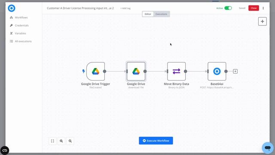Image resolution: width=275 pixels, height=155 pixels.
Task: Select the Move Binary Data node
Action: [x=177, y=71]
